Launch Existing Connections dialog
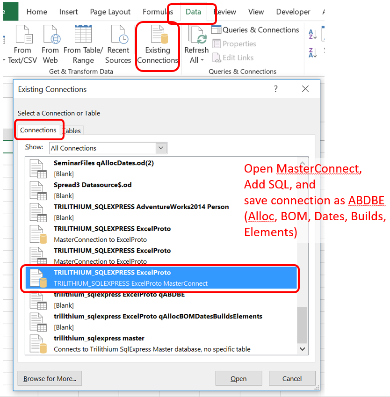The width and height of the screenshot is (390, 397). [158, 44]
